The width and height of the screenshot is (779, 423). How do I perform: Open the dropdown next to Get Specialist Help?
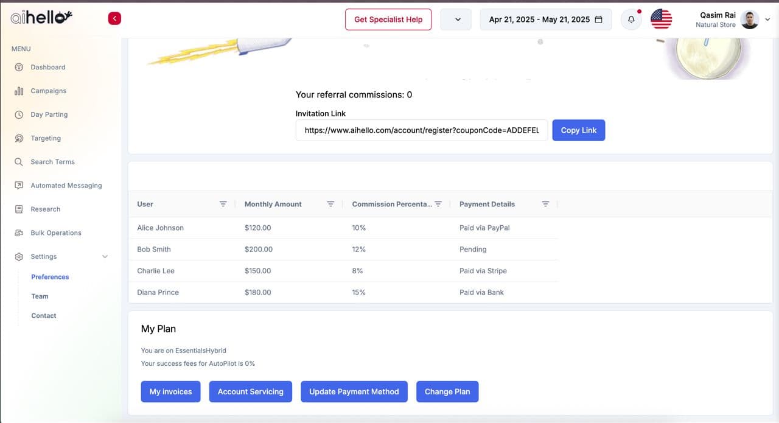[x=458, y=19]
